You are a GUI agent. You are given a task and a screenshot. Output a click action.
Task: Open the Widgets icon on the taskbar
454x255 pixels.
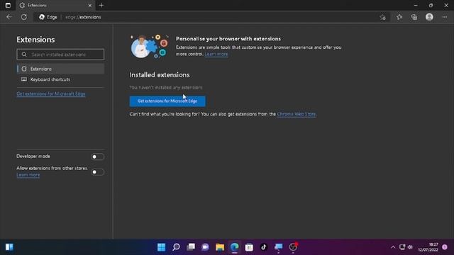[x=9, y=247]
